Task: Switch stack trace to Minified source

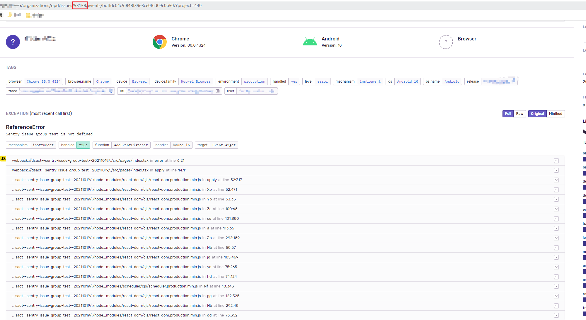Action: coord(556,114)
